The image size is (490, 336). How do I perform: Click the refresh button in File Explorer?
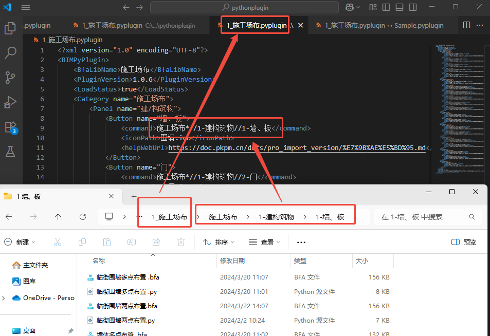[82, 217]
